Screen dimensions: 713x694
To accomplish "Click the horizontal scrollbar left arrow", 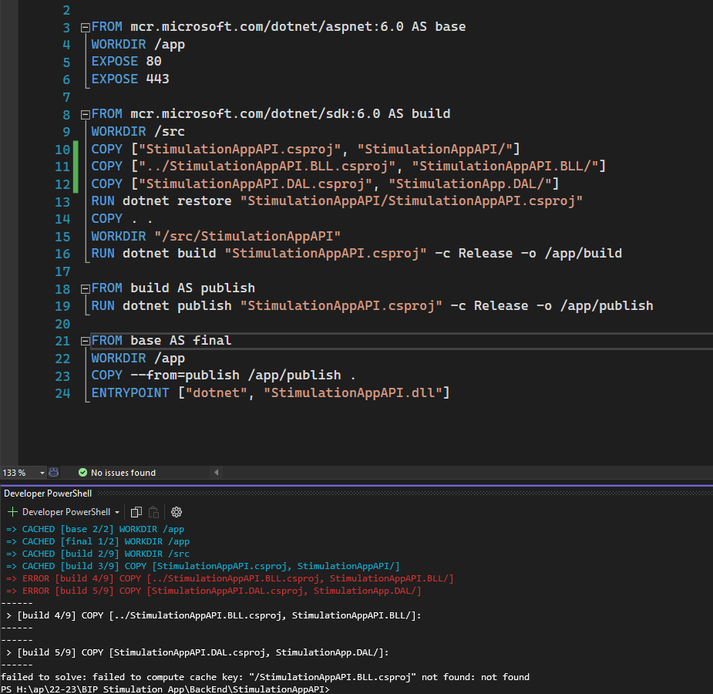I will tap(217, 473).
